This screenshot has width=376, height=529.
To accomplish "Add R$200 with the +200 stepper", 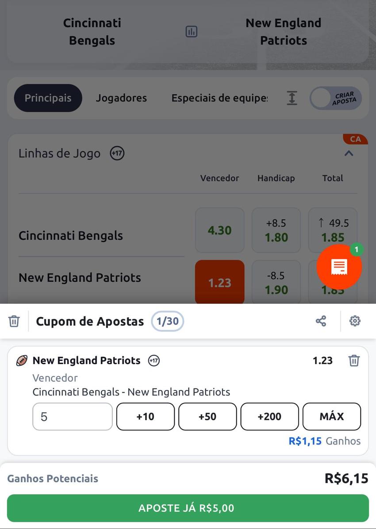I will click(269, 416).
